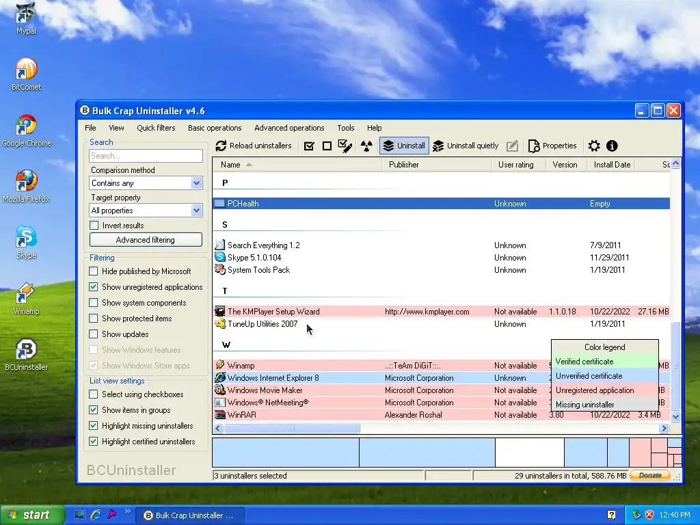Enable Hide published by Microsoft
The width and height of the screenshot is (700, 525).
[x=93, y=271]
